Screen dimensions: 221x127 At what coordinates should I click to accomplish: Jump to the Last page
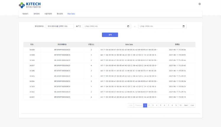[x=192, y=105]
